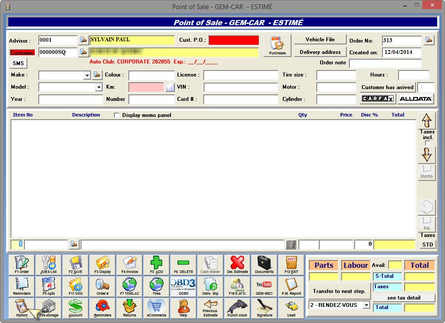Open the ODB3 diagnostics button
The height and width of the screenshot is (323, 445).
click(183, 286)
